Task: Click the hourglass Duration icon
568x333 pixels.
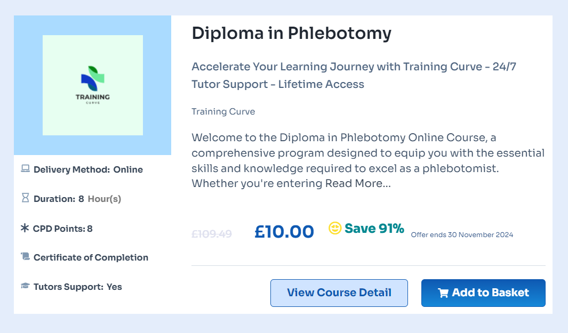Action: coord(25,198)
